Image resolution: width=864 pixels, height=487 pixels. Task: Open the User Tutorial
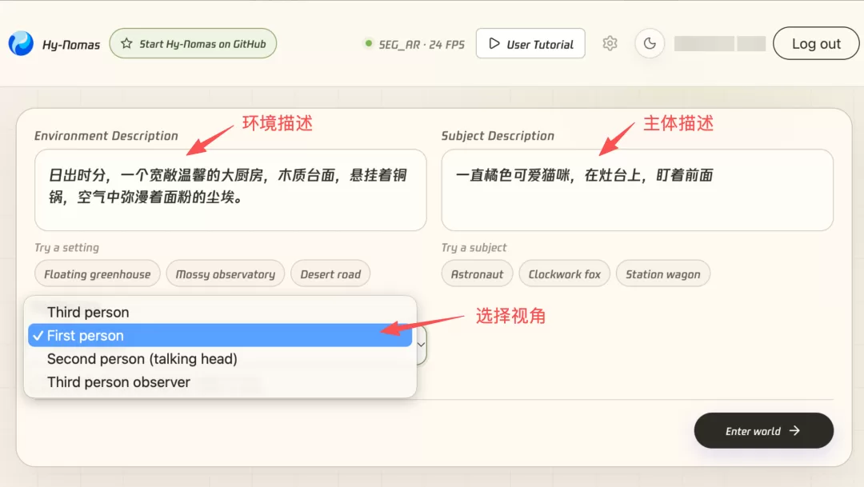[530, 43]
